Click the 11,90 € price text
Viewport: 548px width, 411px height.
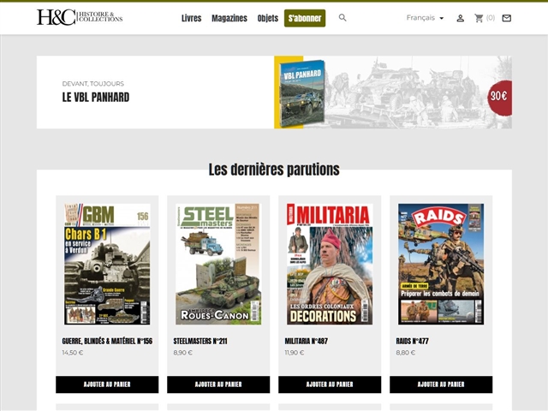tap(295, 353)
